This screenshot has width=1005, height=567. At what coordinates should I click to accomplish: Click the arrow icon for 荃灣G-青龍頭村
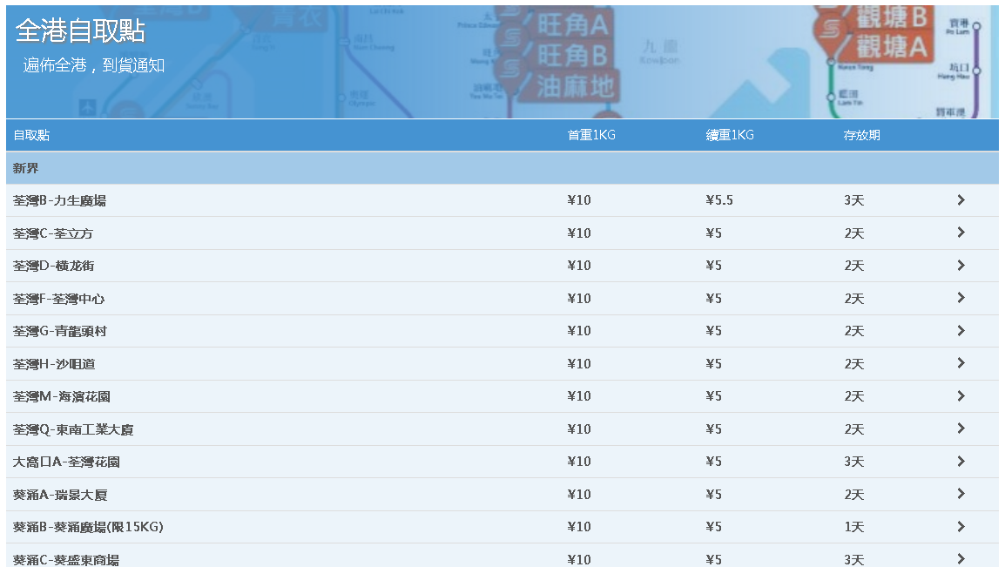(961, 331)
